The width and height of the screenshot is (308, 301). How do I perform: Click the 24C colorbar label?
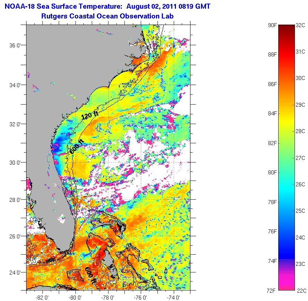click(300, 238)
